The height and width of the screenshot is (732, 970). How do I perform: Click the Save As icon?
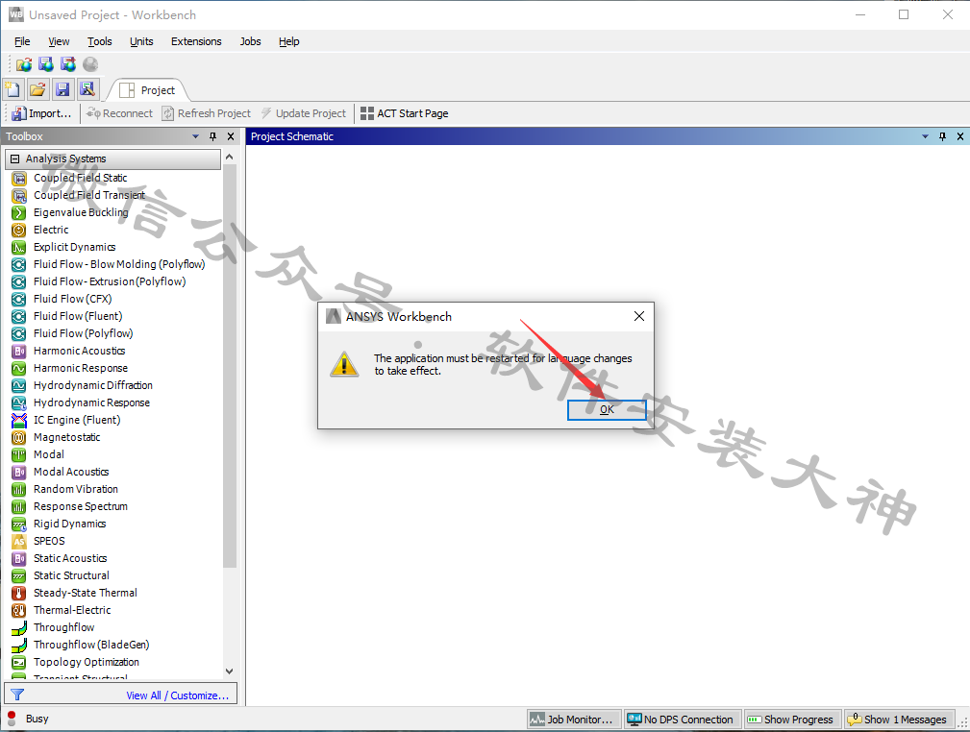pyautogui.click(x=87, y=89)
